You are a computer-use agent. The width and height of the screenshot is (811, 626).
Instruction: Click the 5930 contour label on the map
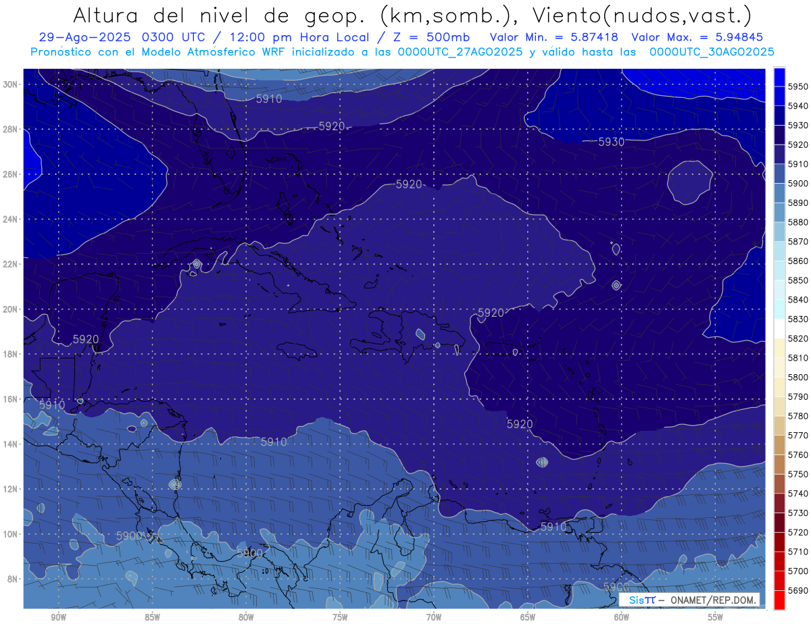pos(612,142)
